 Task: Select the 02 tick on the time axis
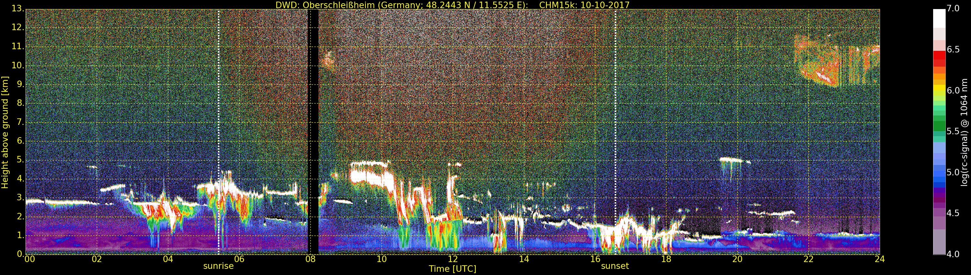[97, 259]
